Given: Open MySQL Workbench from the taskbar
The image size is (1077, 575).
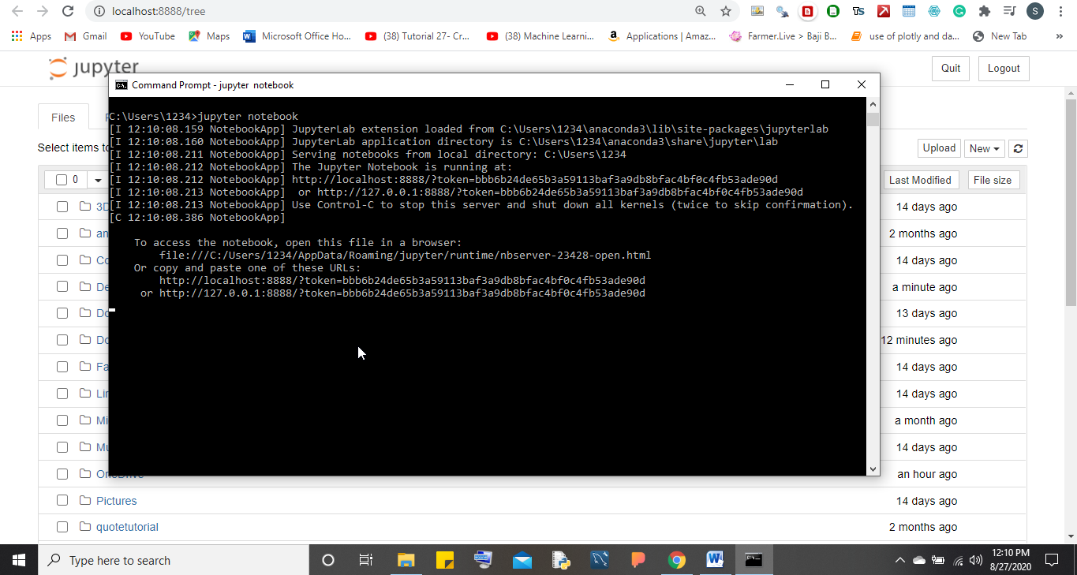Looking at the screenshot, I should pos(599,560).
